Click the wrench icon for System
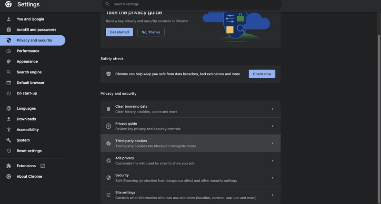Image resolution: width=381 pixels, height=204 pixels. coord(9,140)
